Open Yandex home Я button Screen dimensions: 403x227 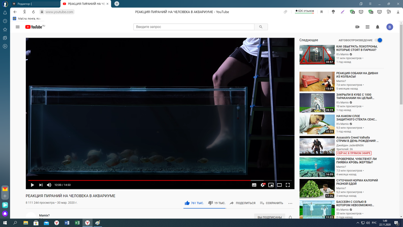point(25,12)
